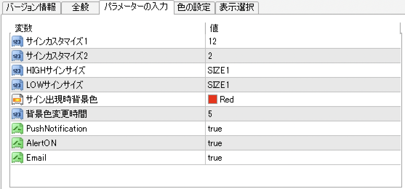Image resolution: width=405 pixels, height=189 pixels.
Task: Click the boolean icon beside Email
Action: pyautogui.click(x=17, y=158)
